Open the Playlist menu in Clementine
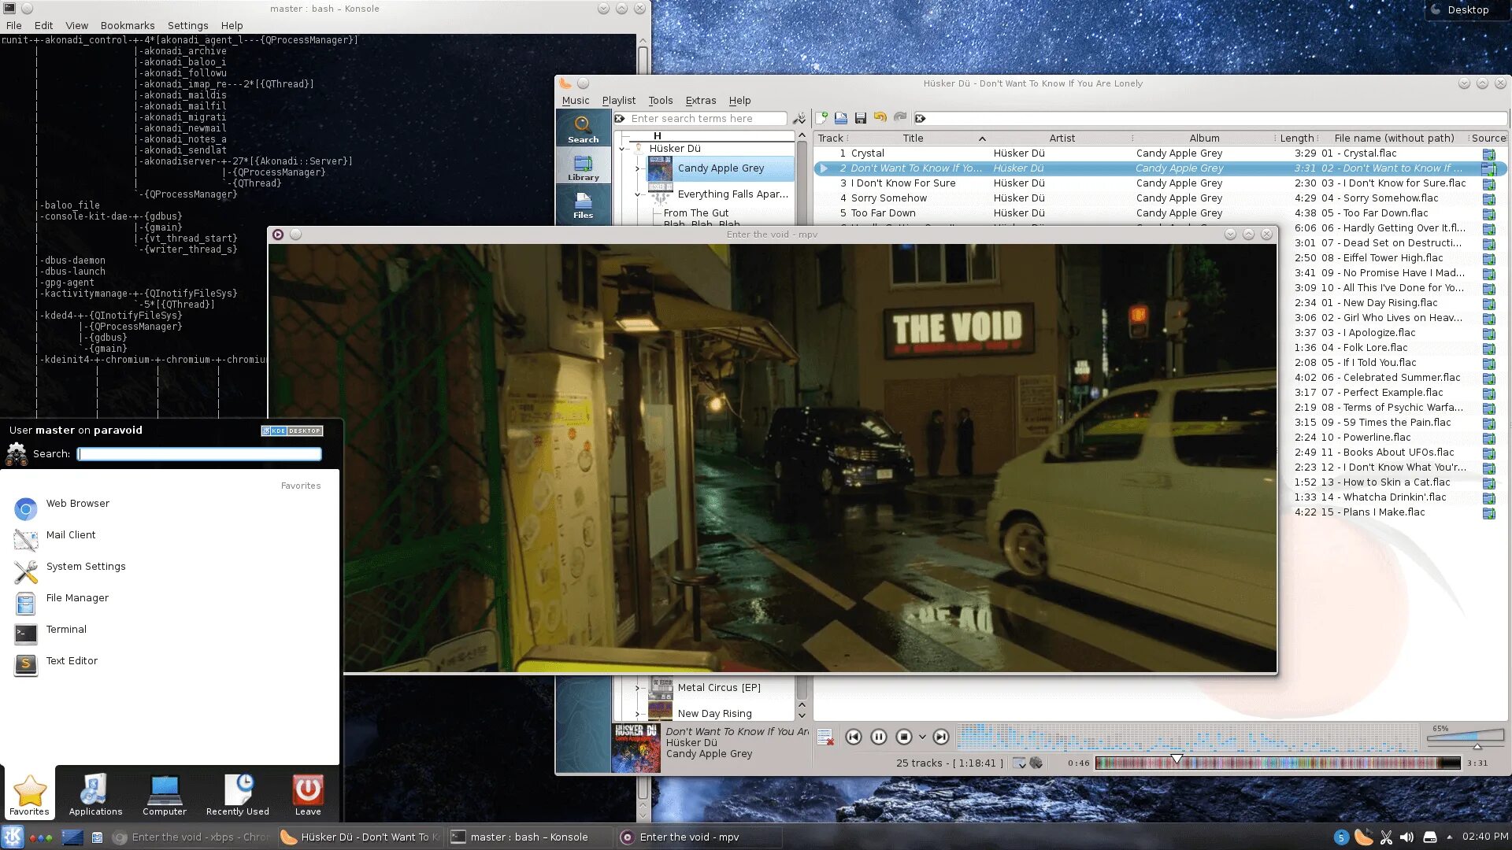Image resolution: width=1512 pixels, height=850 pixels. [x=618, y=101]
